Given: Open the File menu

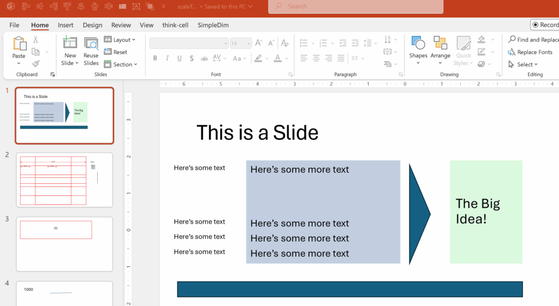Looking at the screenshot, I should tap(14, 25).
